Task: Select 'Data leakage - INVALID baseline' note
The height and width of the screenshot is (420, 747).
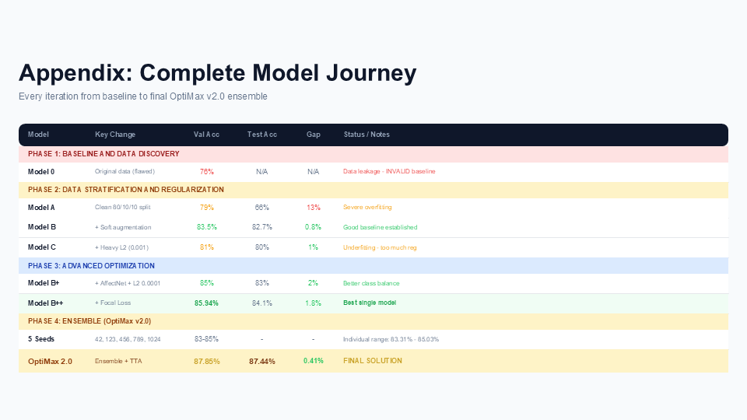Action: pos(389,171)
